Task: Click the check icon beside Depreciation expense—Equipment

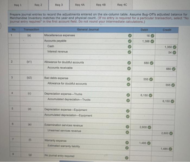Action: [x=128, y=111]
